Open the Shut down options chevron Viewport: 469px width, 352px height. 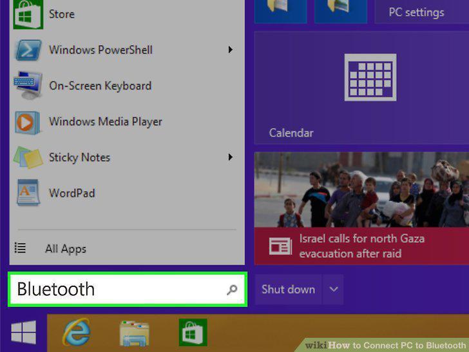pos(334,289)
